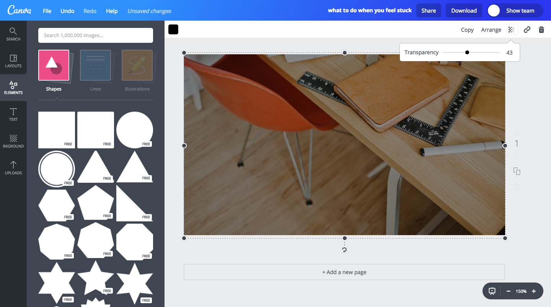Click the Show team button
The image size is (551, 307).
(x=515, y=10)
